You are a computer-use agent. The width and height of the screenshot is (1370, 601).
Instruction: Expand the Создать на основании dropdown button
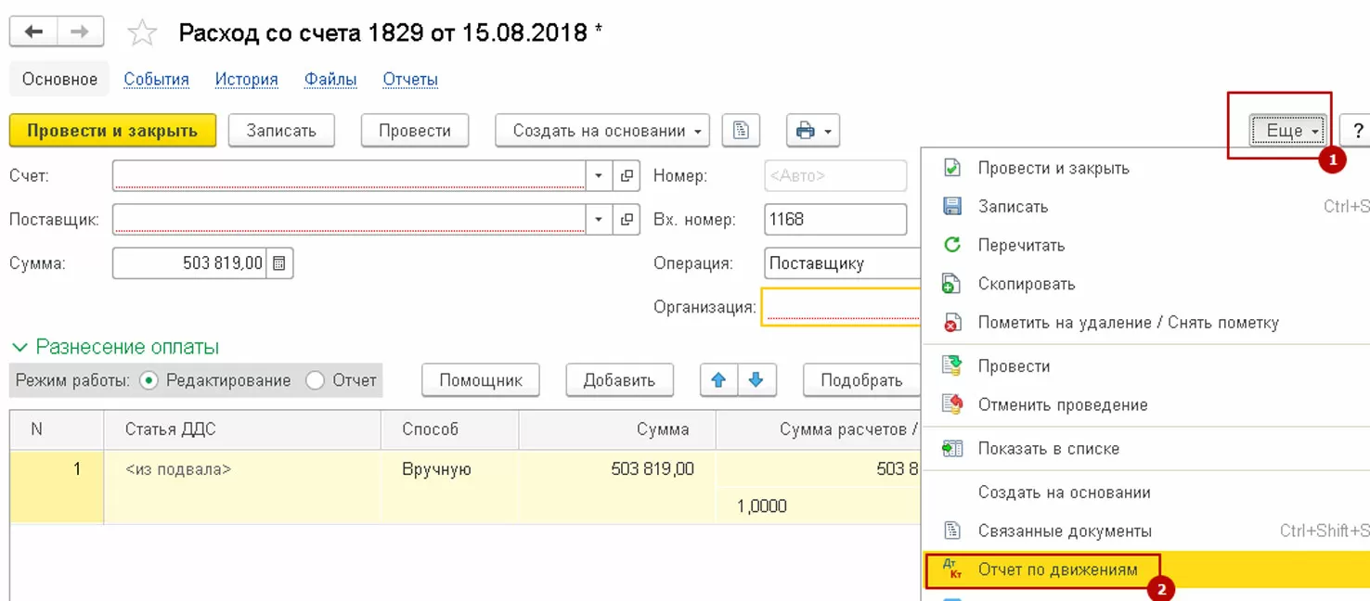(x=602, y=131)
